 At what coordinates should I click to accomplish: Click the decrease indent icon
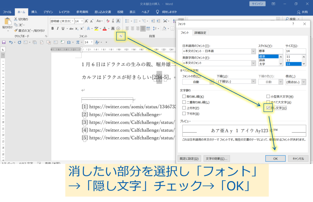153,21
